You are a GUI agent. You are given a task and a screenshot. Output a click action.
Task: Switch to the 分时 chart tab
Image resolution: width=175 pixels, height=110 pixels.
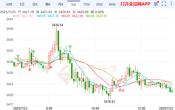(9, 4)
